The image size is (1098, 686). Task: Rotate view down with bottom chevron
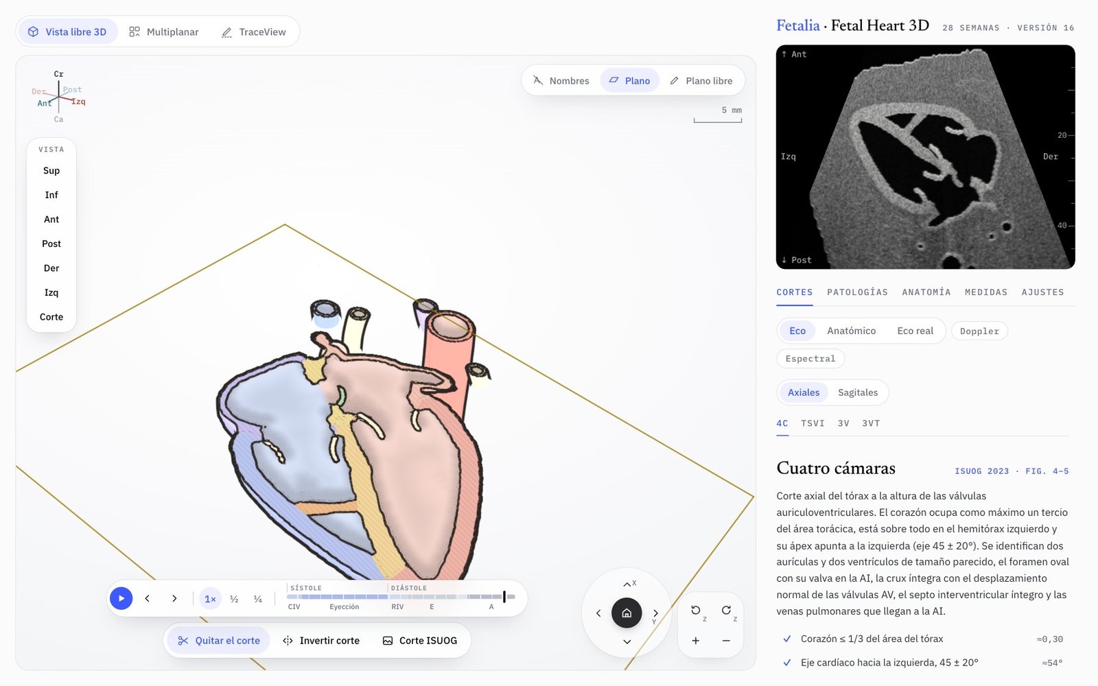627,642
